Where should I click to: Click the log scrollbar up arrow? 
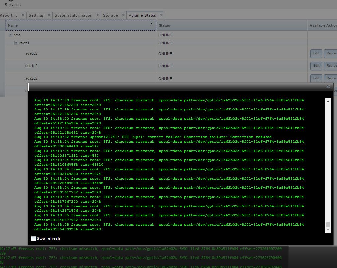[x=328, y=101]
